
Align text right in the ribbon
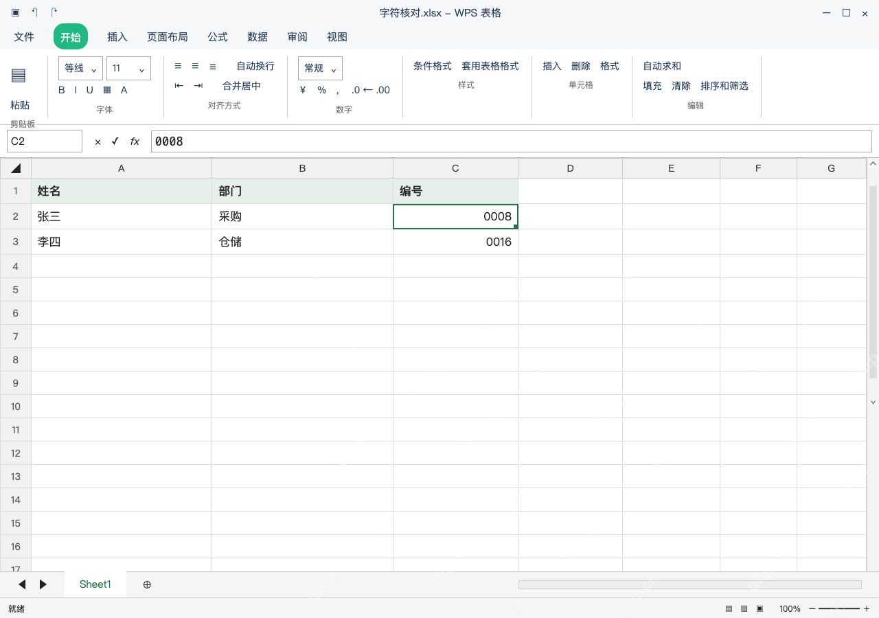213,66
